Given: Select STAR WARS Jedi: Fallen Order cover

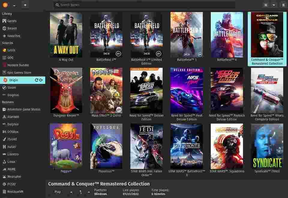Looking at the screenshot, I should point(146,146).
